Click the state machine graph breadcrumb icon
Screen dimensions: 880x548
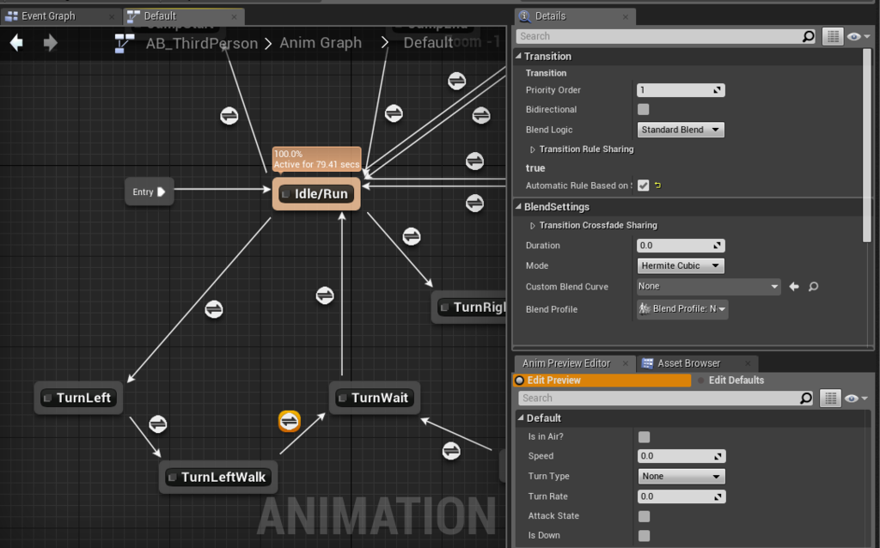click(124, 43)
